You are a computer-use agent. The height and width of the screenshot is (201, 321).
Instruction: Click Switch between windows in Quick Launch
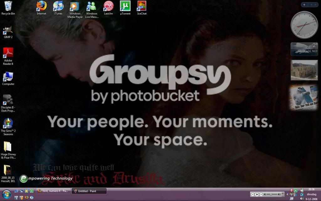click(x=21, y=191)
